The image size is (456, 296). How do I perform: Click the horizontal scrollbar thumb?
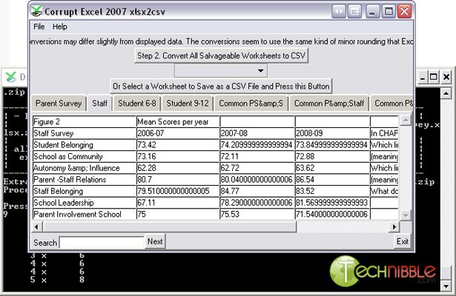[170, 226]
